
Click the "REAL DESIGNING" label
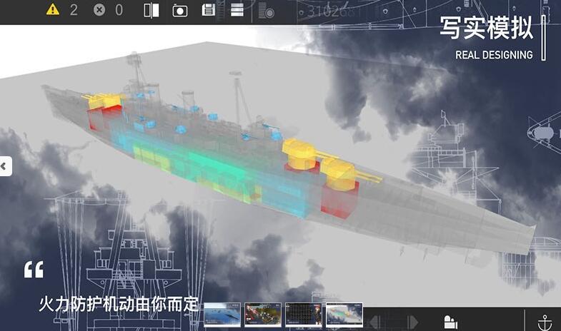[x=494, y=55]
